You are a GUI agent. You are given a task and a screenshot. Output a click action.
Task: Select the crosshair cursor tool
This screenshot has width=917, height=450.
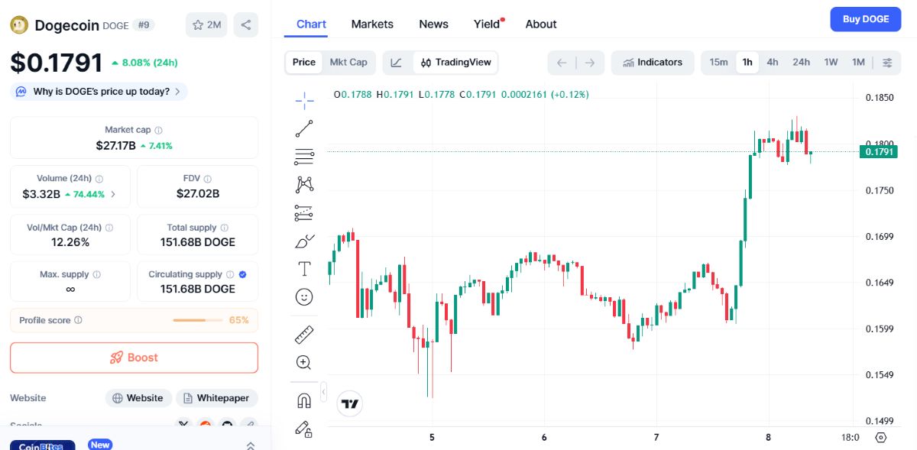pos(304,101)
